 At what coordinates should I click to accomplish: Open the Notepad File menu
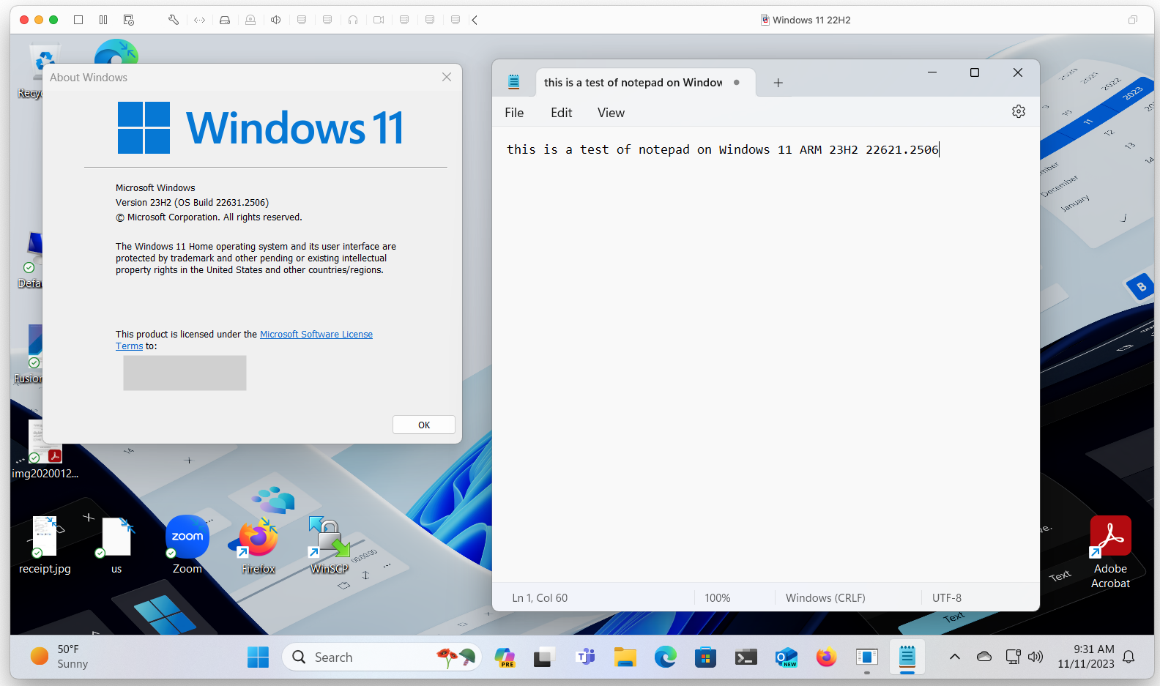(514, 113)
